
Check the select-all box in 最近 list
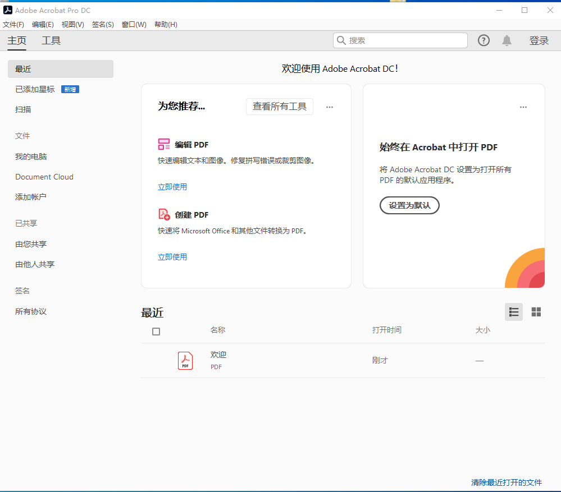tap(156, 331)
